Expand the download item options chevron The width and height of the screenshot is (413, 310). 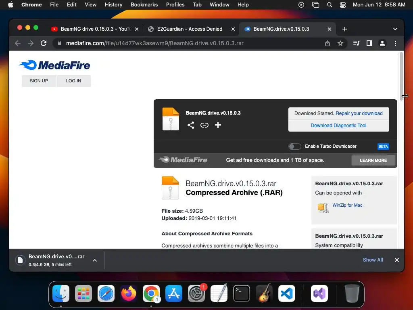point(95,260)
